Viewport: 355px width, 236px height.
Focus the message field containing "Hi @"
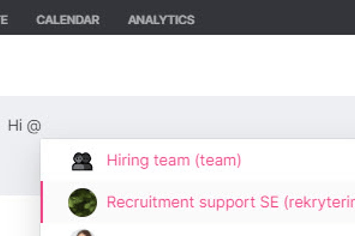click(177, 126)
